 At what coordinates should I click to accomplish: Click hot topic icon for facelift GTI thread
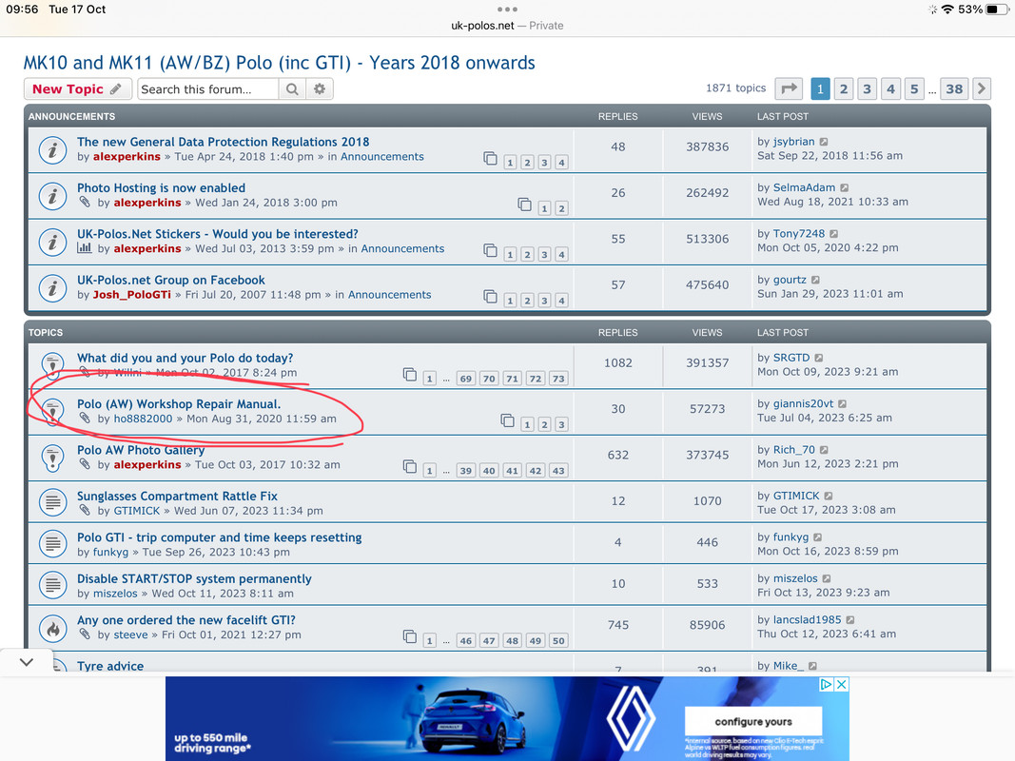tap(52, 628)
